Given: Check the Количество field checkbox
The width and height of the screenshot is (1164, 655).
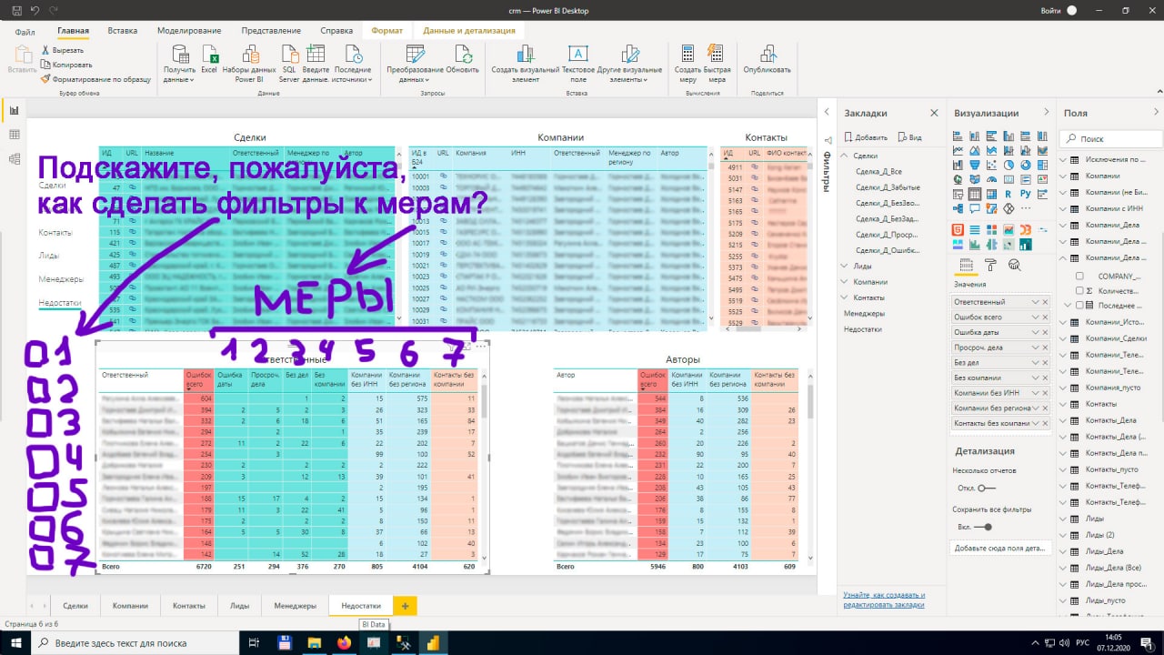Looking at the screenshot, I should (1079, 291).
